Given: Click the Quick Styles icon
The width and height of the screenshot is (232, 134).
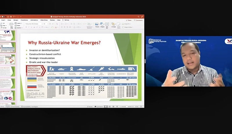Looking at the screenshot, I should [119, 25].
